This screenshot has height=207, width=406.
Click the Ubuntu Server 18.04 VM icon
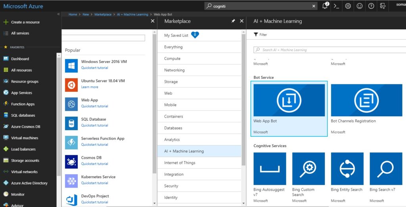[71, 85]
